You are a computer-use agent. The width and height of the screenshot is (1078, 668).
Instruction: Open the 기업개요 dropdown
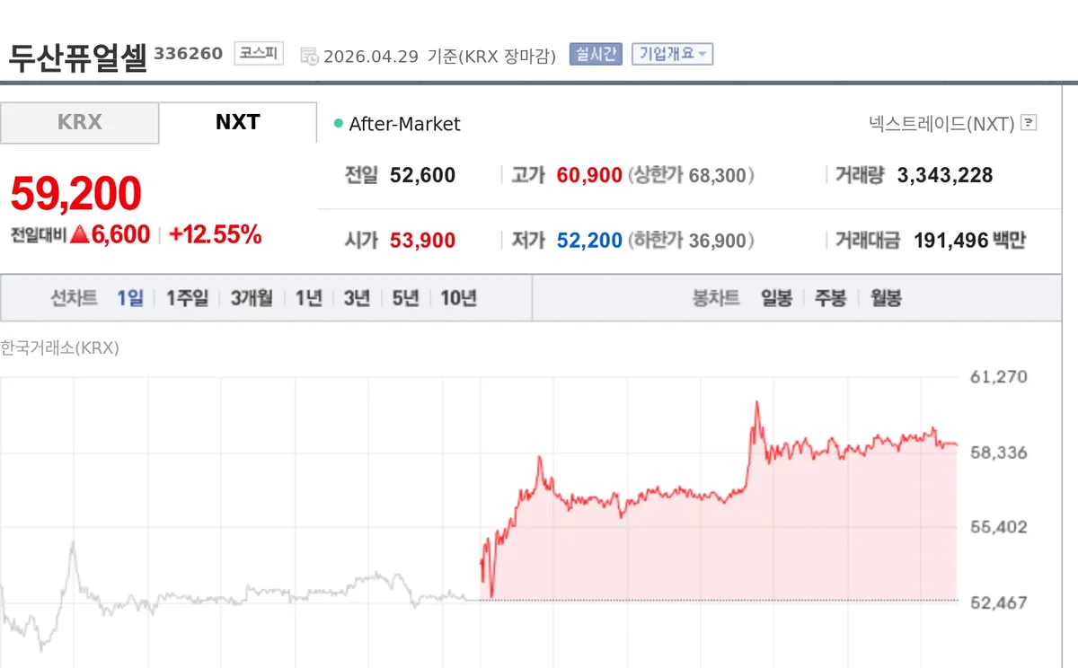[672, 55]
